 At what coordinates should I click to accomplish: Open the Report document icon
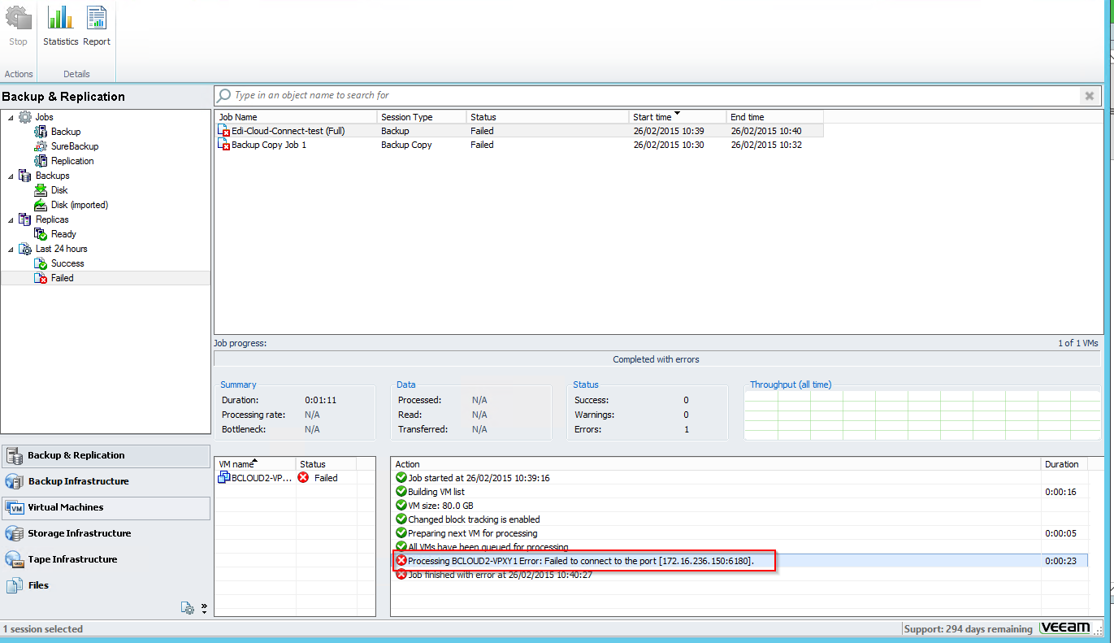click(97, 18)
